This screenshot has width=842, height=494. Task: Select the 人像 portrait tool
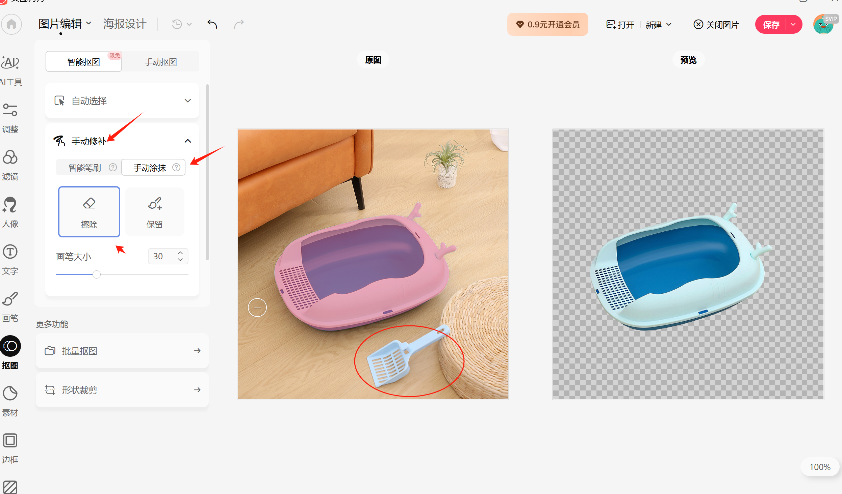pyautogui.click(x=10, y=212)
